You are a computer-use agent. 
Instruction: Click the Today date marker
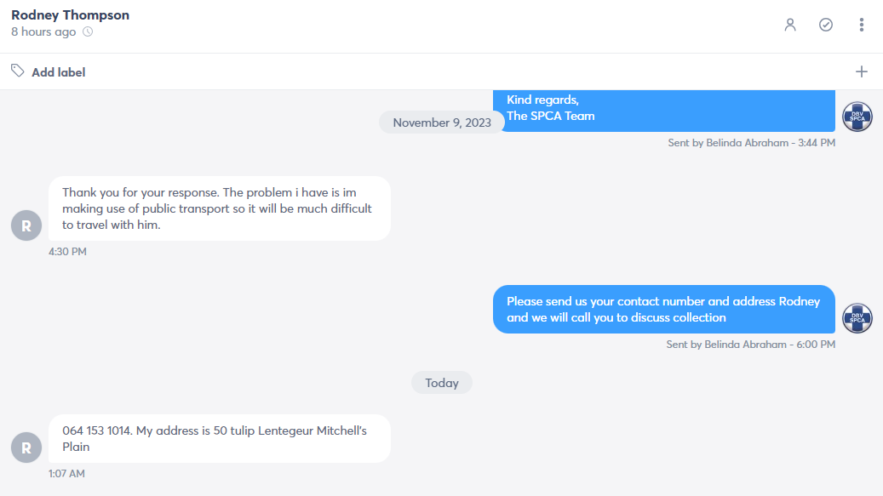(x=442, y=383)
